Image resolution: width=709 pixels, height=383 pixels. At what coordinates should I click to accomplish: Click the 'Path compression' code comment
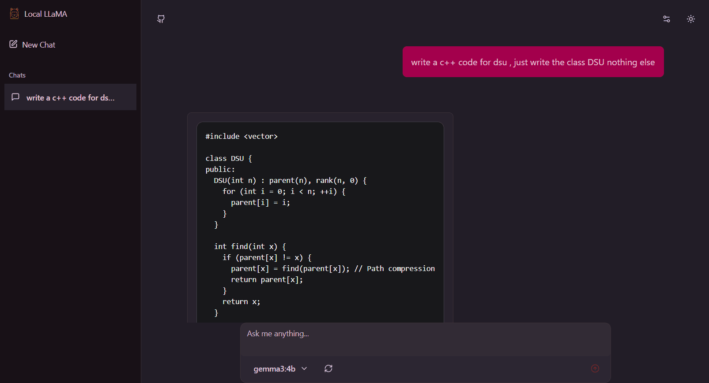(x=395, y=269)
